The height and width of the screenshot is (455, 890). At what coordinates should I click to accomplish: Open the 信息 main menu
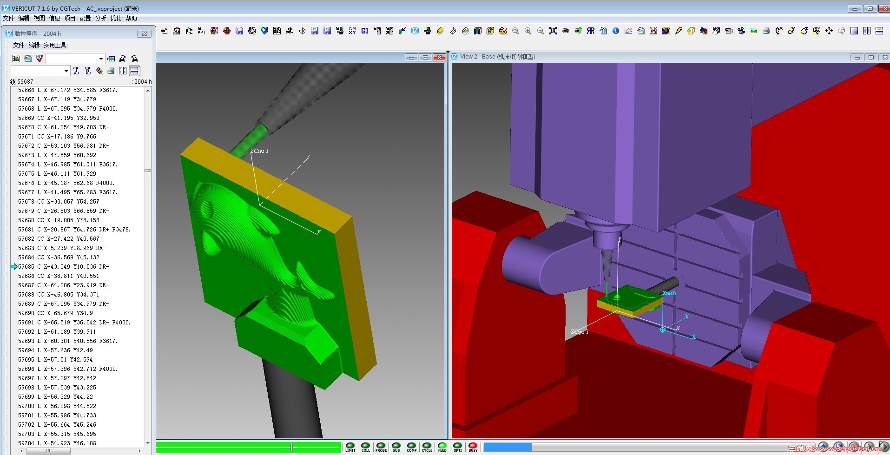coord(55,18)
